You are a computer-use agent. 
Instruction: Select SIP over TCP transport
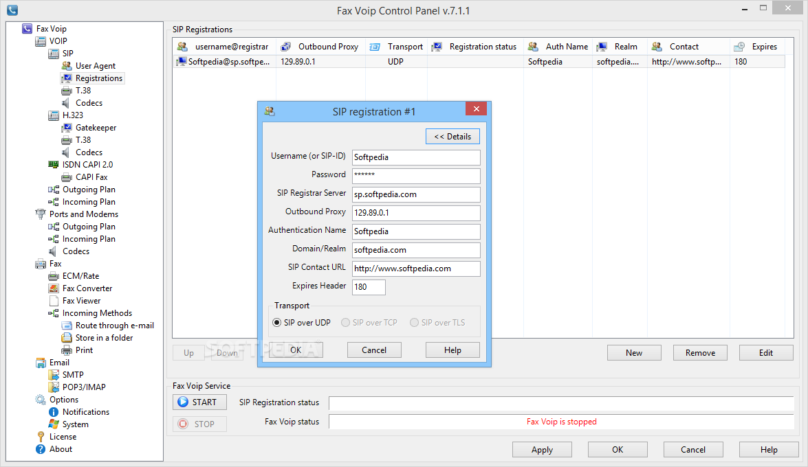pyautogui.click(x=369, y=322)
